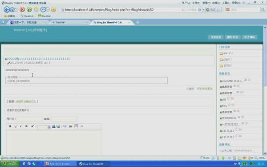Click the zoom 100% status bar control
This screenshot has height=167, width=267.
260,158
